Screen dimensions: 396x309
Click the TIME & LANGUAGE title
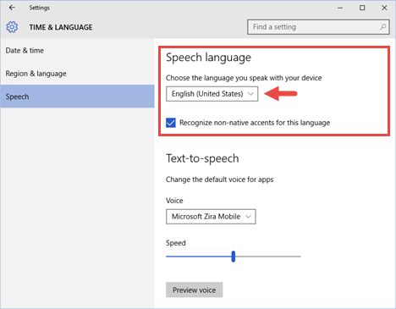coord(61,27)
